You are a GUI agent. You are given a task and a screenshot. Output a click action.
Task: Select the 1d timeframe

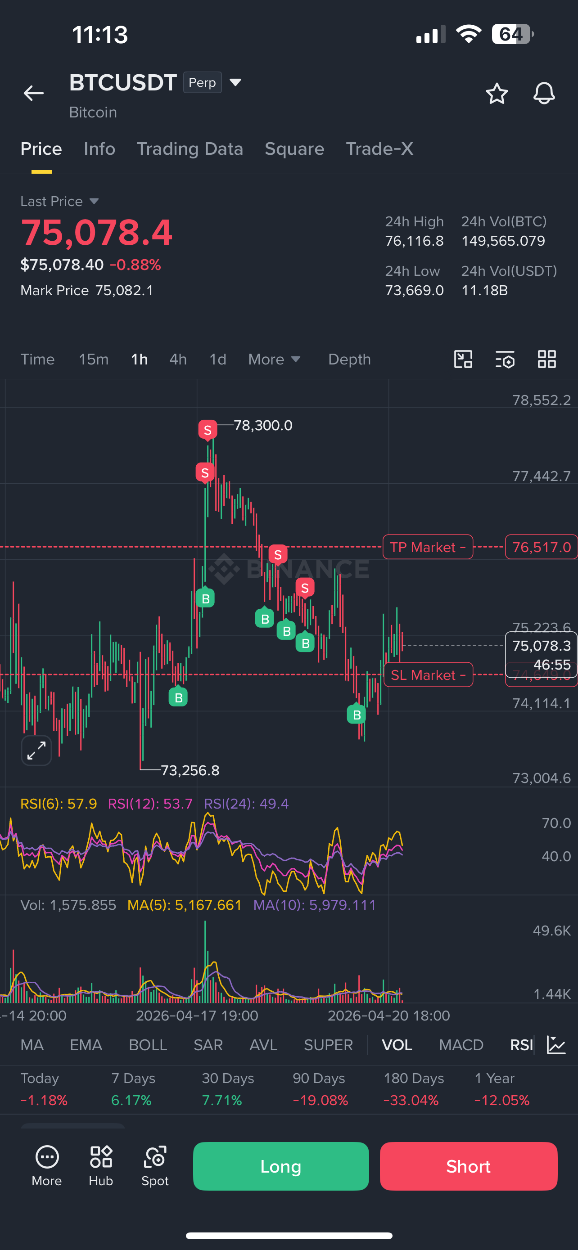pos(218,360)
